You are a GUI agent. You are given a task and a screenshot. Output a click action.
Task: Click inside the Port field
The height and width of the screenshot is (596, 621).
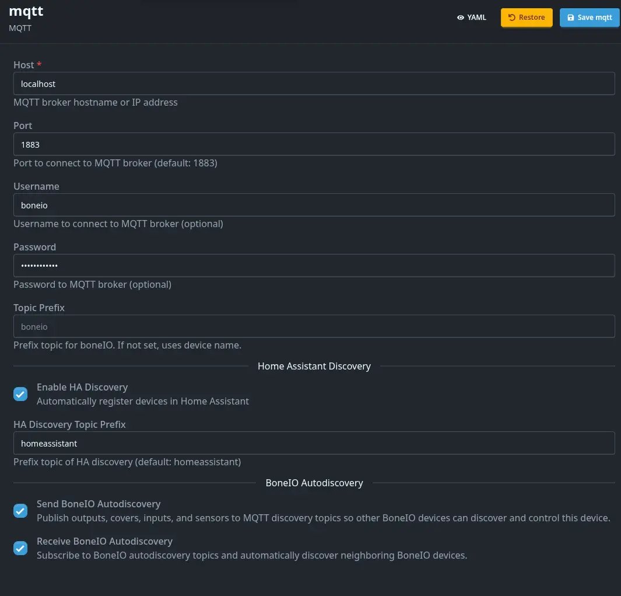pyautogui.click(x=314, y=144)
